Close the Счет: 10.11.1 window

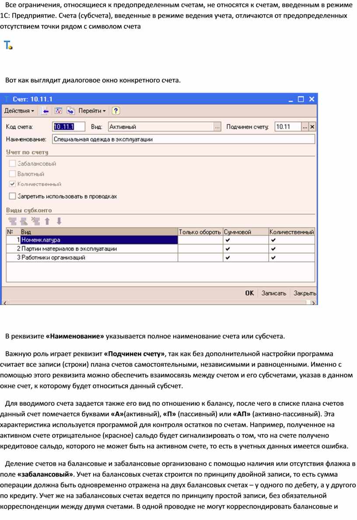point(311,99)
